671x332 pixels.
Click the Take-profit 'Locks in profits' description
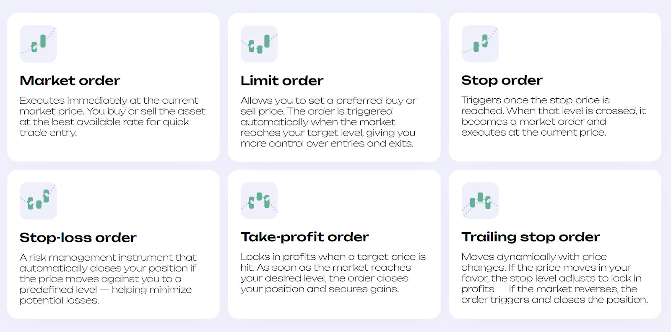tap(333, 273)
